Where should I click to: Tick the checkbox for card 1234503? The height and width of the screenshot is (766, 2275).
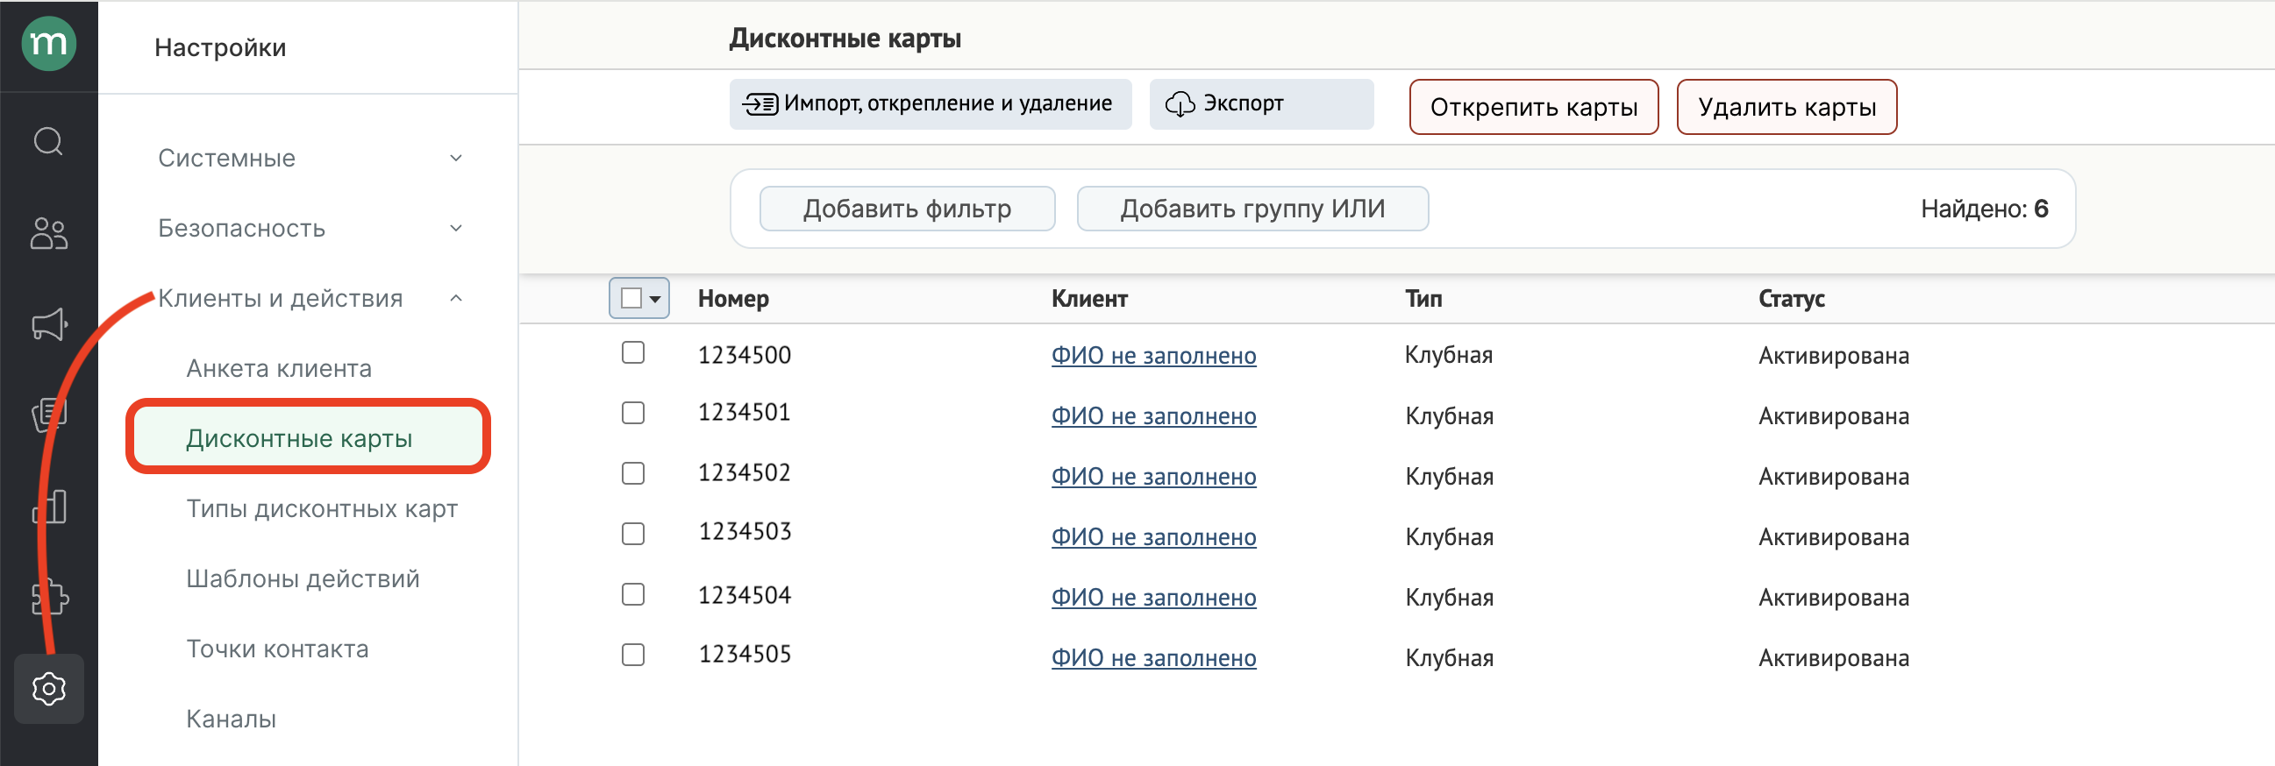tap(632, 534)
